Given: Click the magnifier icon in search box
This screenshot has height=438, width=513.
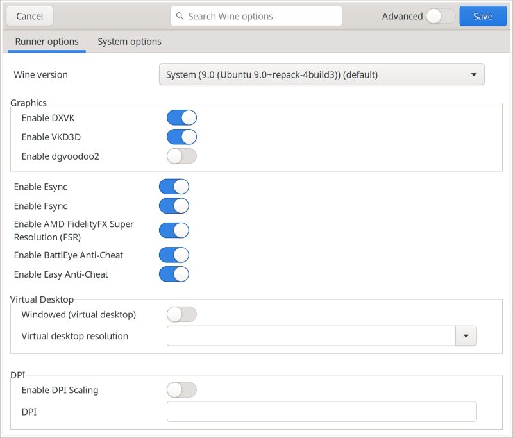Looking at the screenshot, I should coord(180,16).
